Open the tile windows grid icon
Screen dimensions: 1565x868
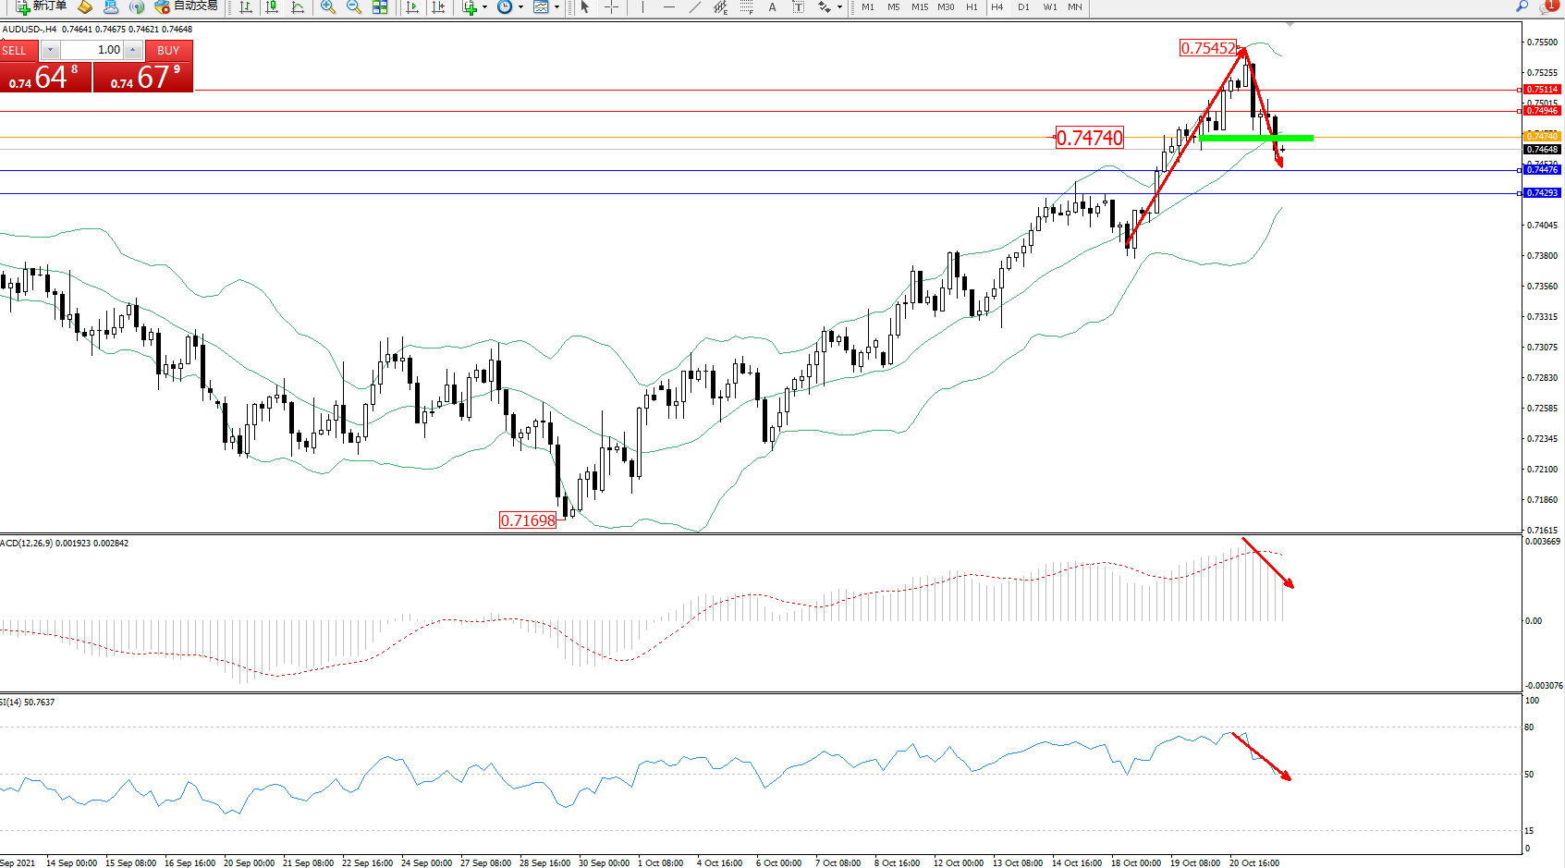pos(380,6)
